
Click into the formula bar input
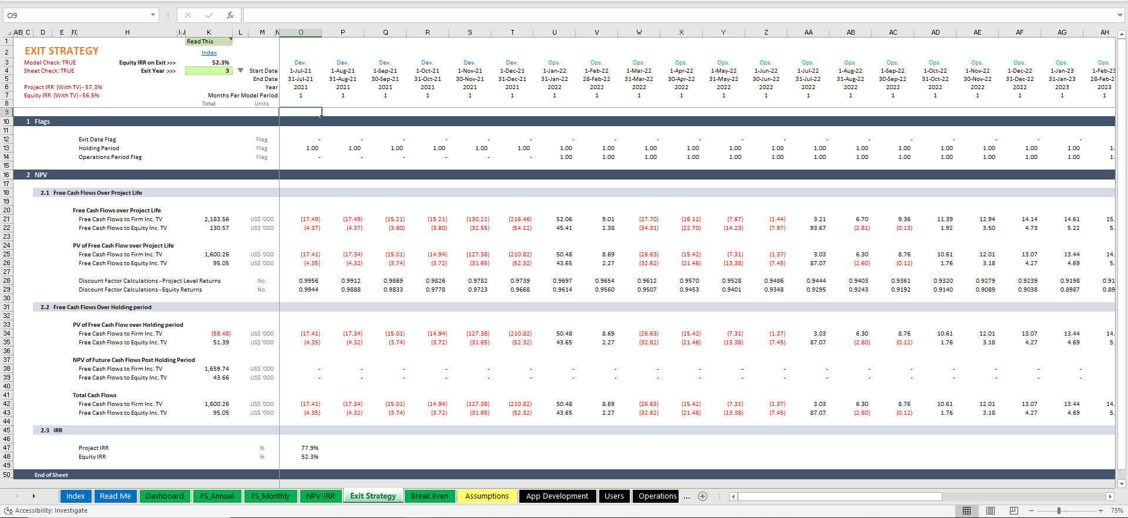[x=679, y=15]
